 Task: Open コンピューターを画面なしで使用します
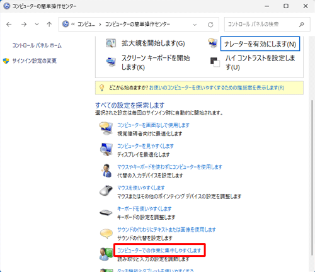tap(153, 125)
